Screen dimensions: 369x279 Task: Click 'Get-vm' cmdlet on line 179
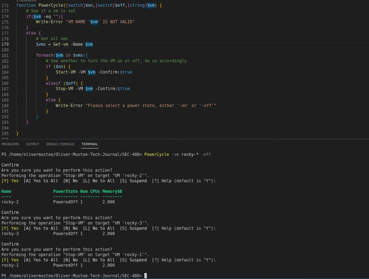pyautogui.click(x=61, y=44)
